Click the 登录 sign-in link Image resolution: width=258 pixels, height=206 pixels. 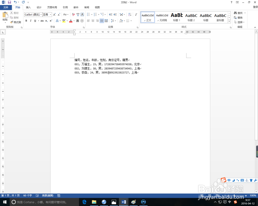click(255, 7)
